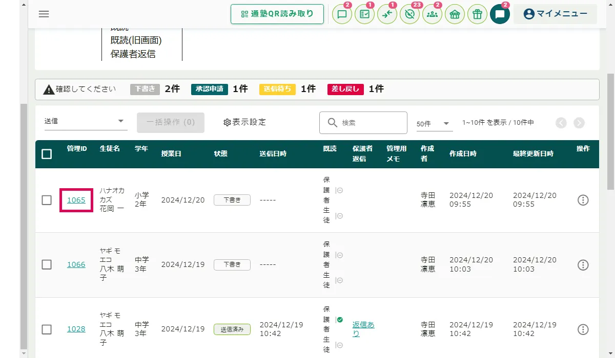Click student unread status icon in row 1066
The image size is (615, 358).
tap(340, 280)
